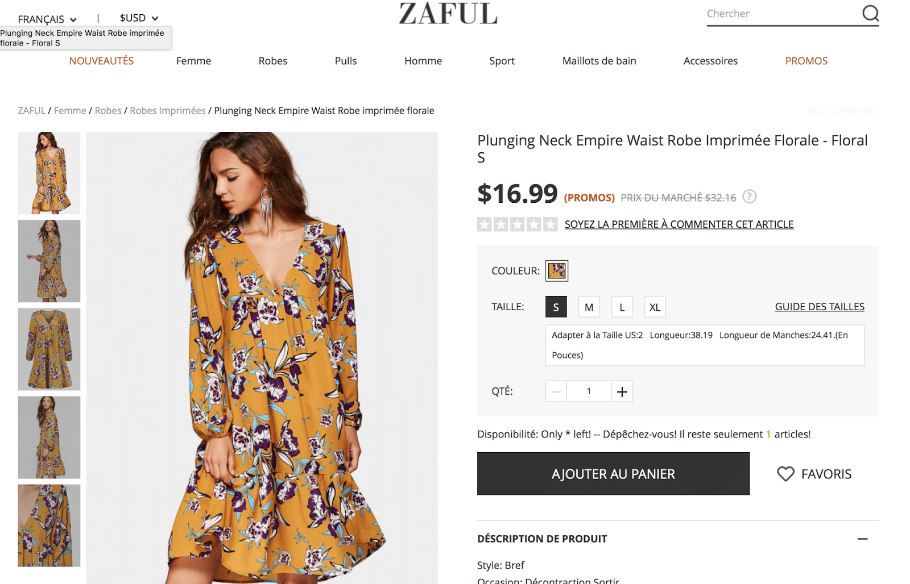910x584 pixels.
Task: Click the market price help question icon
Action: click(750, 197)
